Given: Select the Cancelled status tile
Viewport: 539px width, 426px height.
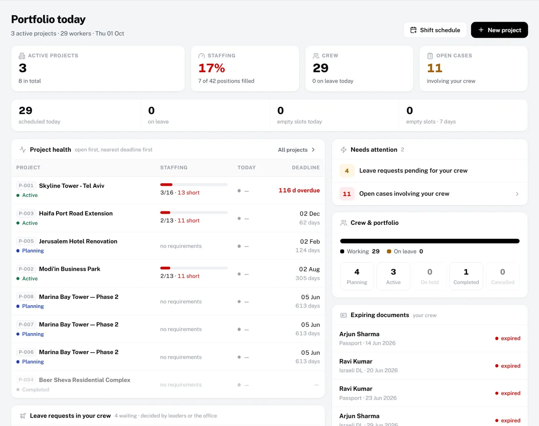Looking at the screenshot, I should (503, 277).
